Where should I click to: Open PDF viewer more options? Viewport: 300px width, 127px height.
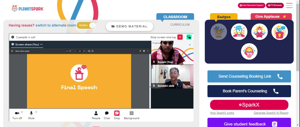(148, 51)
